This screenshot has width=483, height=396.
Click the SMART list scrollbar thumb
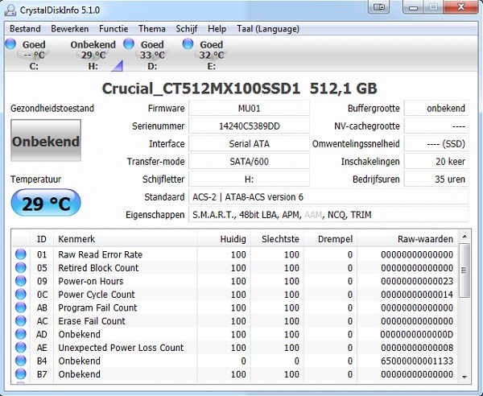(464, 270)
